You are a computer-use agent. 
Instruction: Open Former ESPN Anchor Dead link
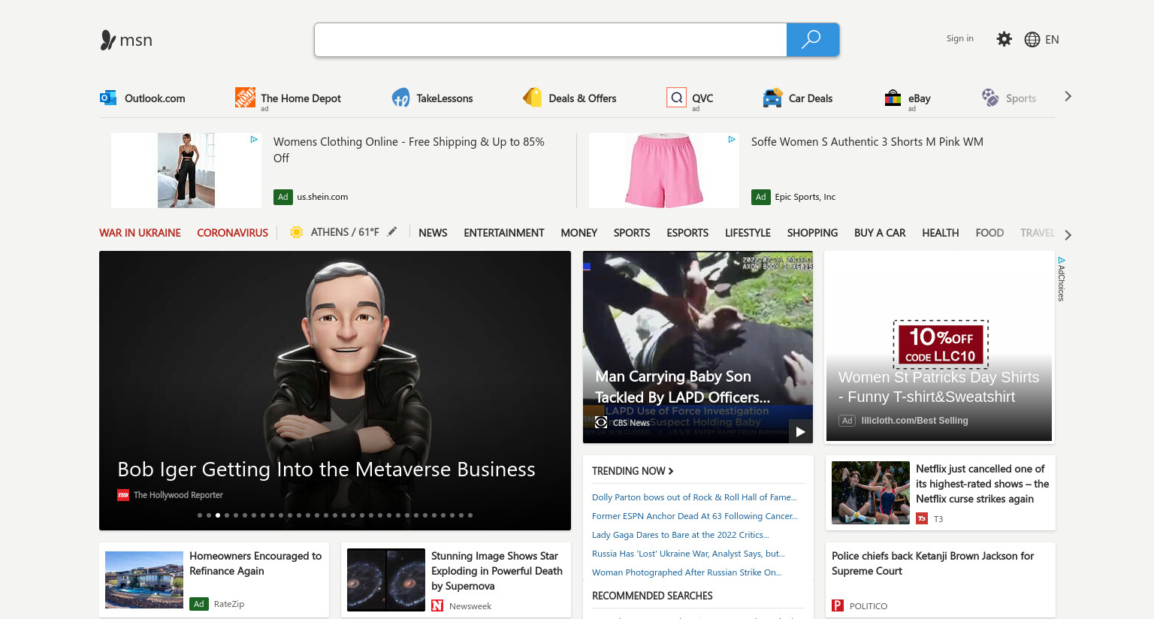[695, 516]
